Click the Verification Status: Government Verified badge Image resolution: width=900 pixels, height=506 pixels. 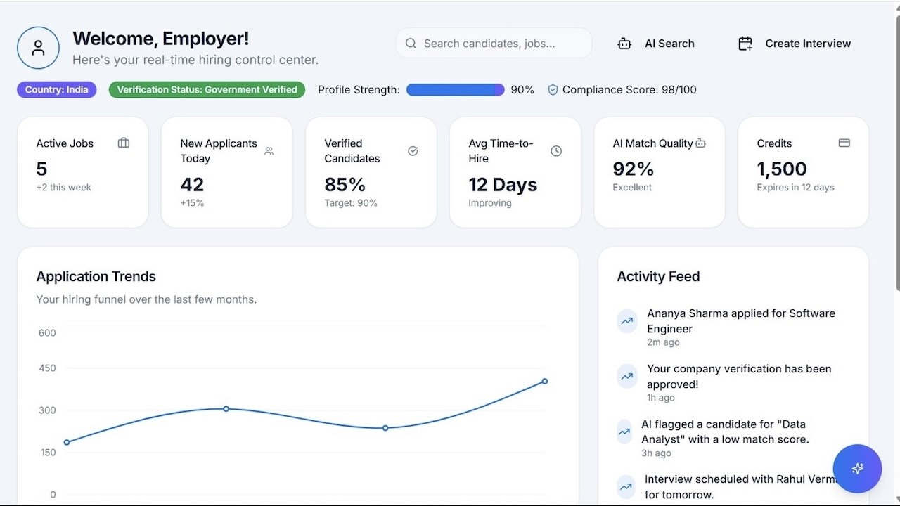[206, 89]
